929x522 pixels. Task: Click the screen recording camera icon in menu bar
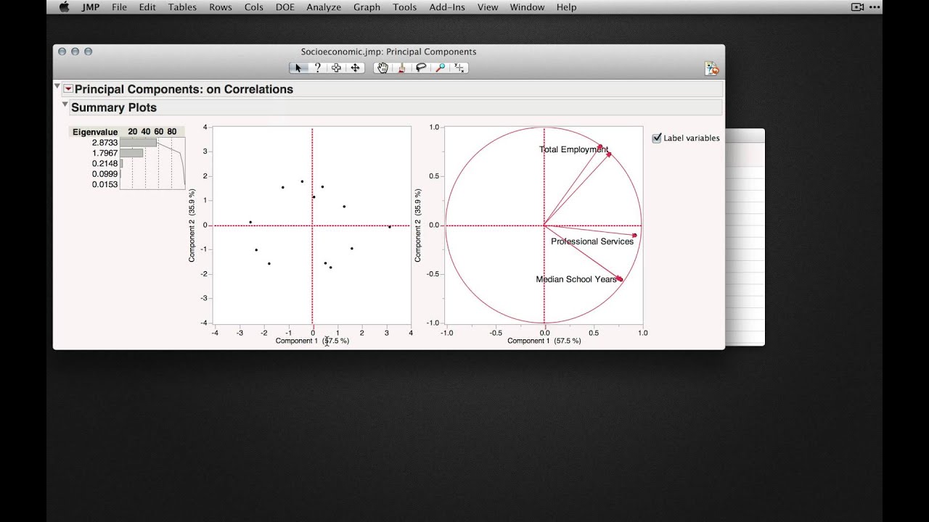[857, 7]
